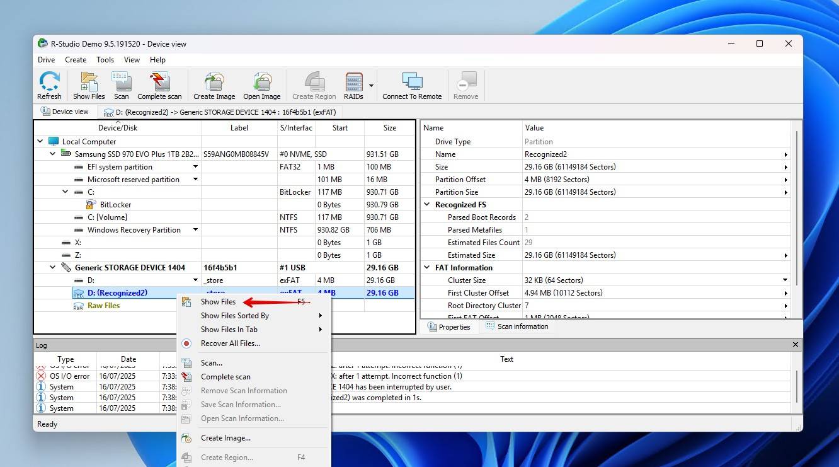The image size is (839, 467).
Task: Close the Log panel
Action: tap(795, 345)
